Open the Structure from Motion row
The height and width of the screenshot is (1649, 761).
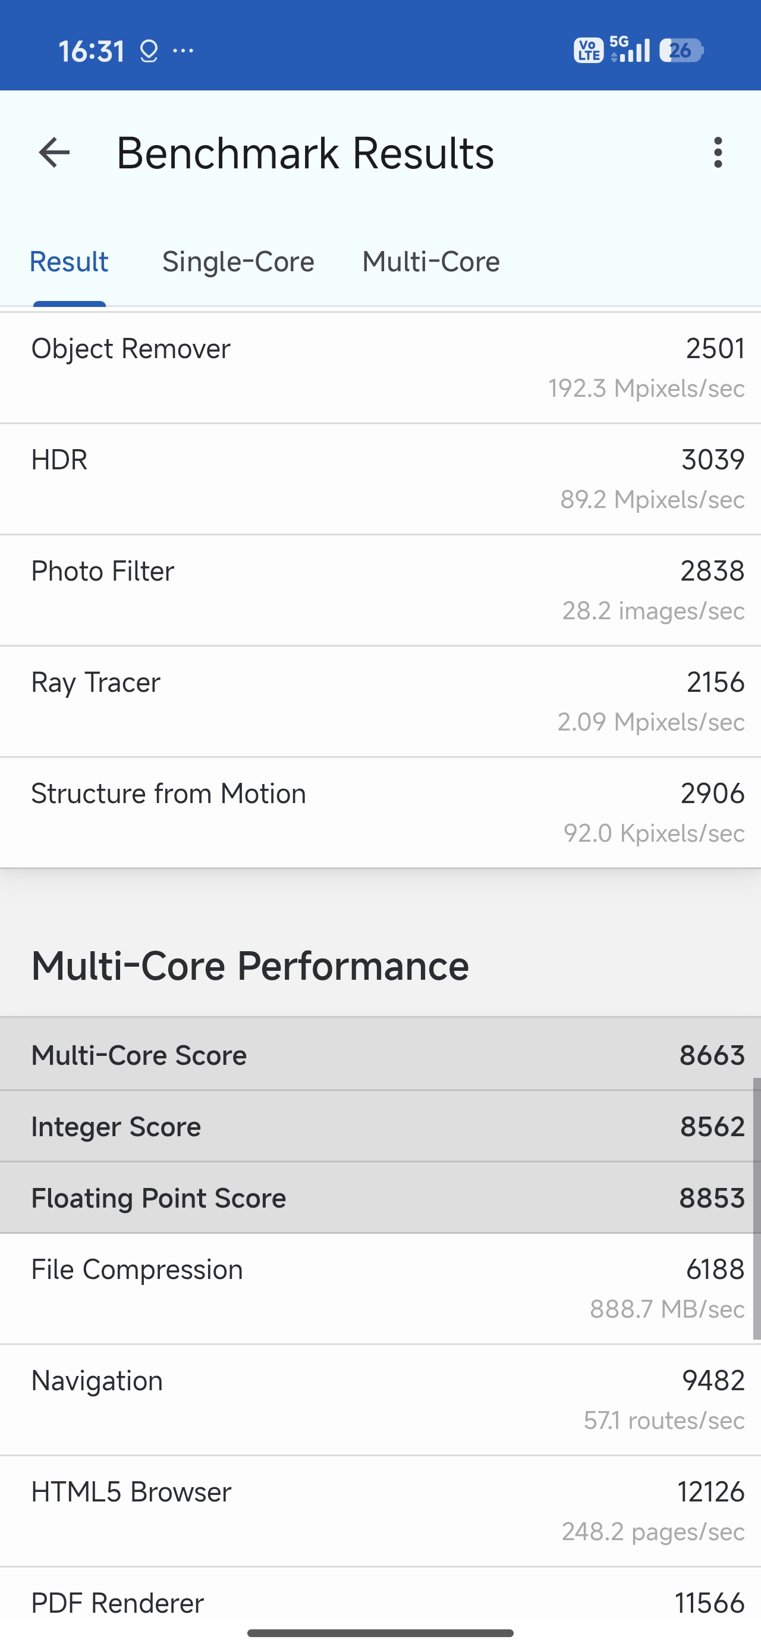(380, 813)
